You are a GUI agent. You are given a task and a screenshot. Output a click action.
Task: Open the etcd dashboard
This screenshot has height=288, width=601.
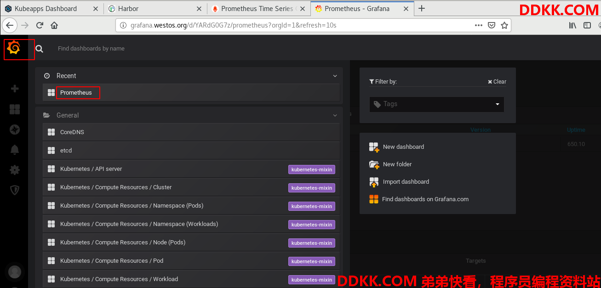(x=191, y=151)
